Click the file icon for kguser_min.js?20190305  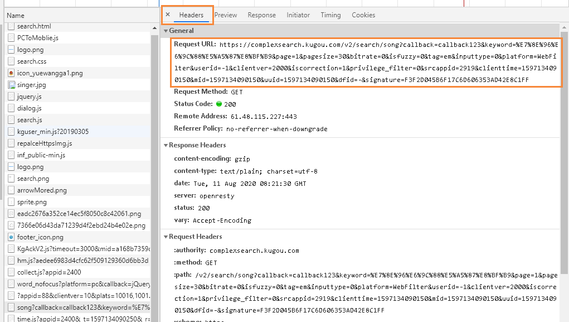(11, 132)
